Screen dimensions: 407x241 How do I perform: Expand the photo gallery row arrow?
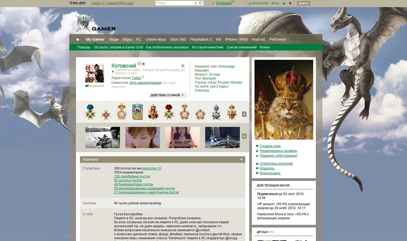pos(244,136)
